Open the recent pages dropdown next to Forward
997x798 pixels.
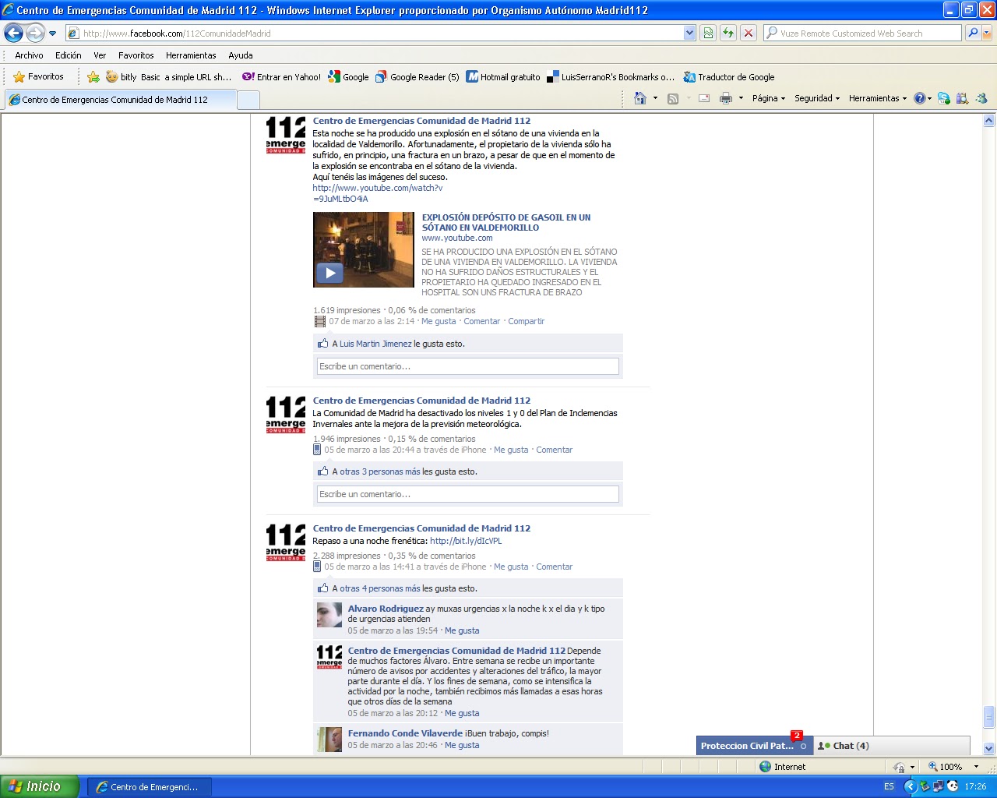click(x=52, y=34)
